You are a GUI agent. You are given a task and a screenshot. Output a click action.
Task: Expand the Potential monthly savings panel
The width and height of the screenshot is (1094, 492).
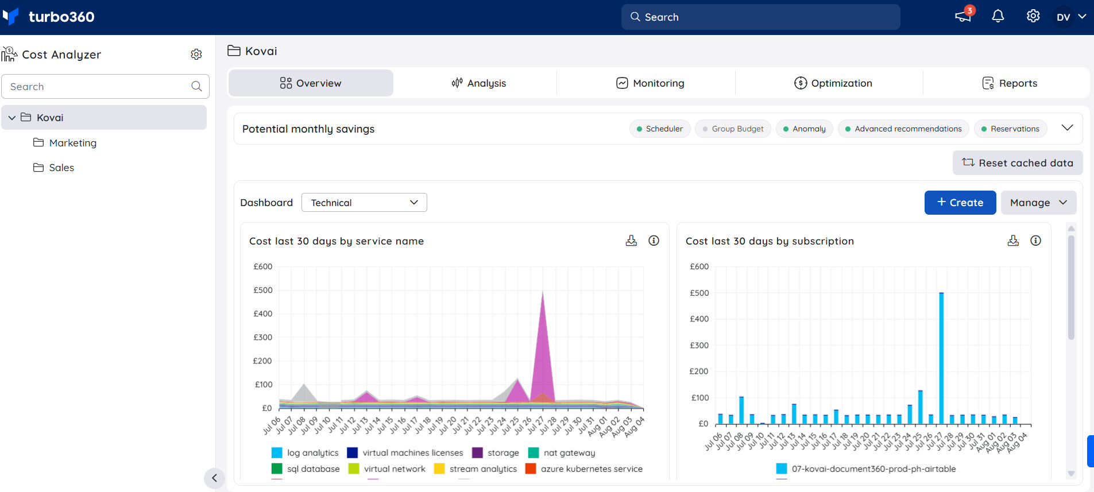tap(1067, 128)
